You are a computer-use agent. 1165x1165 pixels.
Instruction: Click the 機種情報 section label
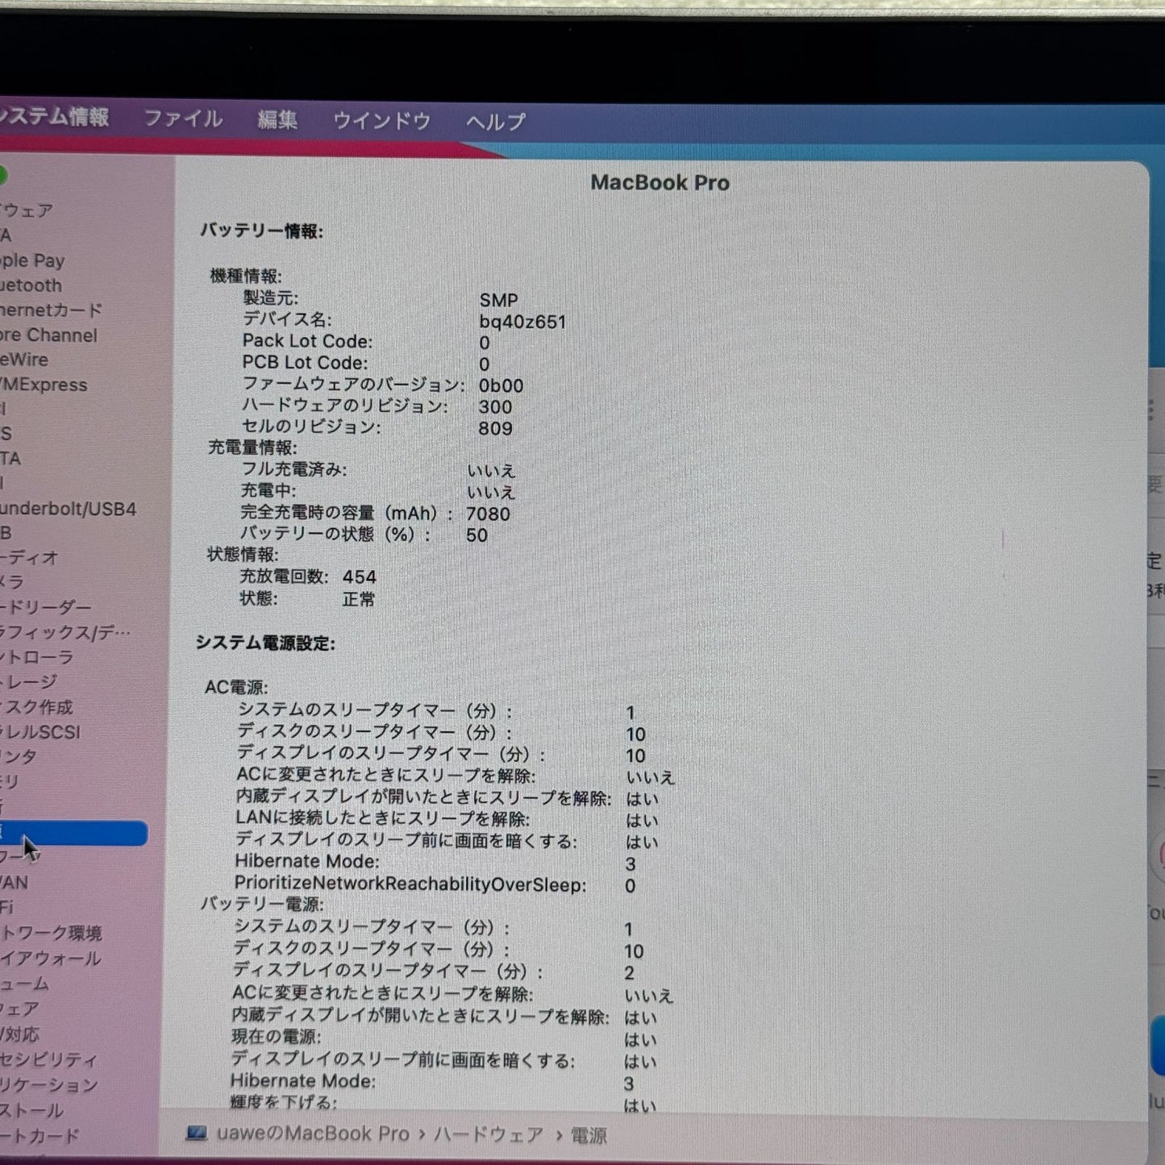(x=246, y=276)
